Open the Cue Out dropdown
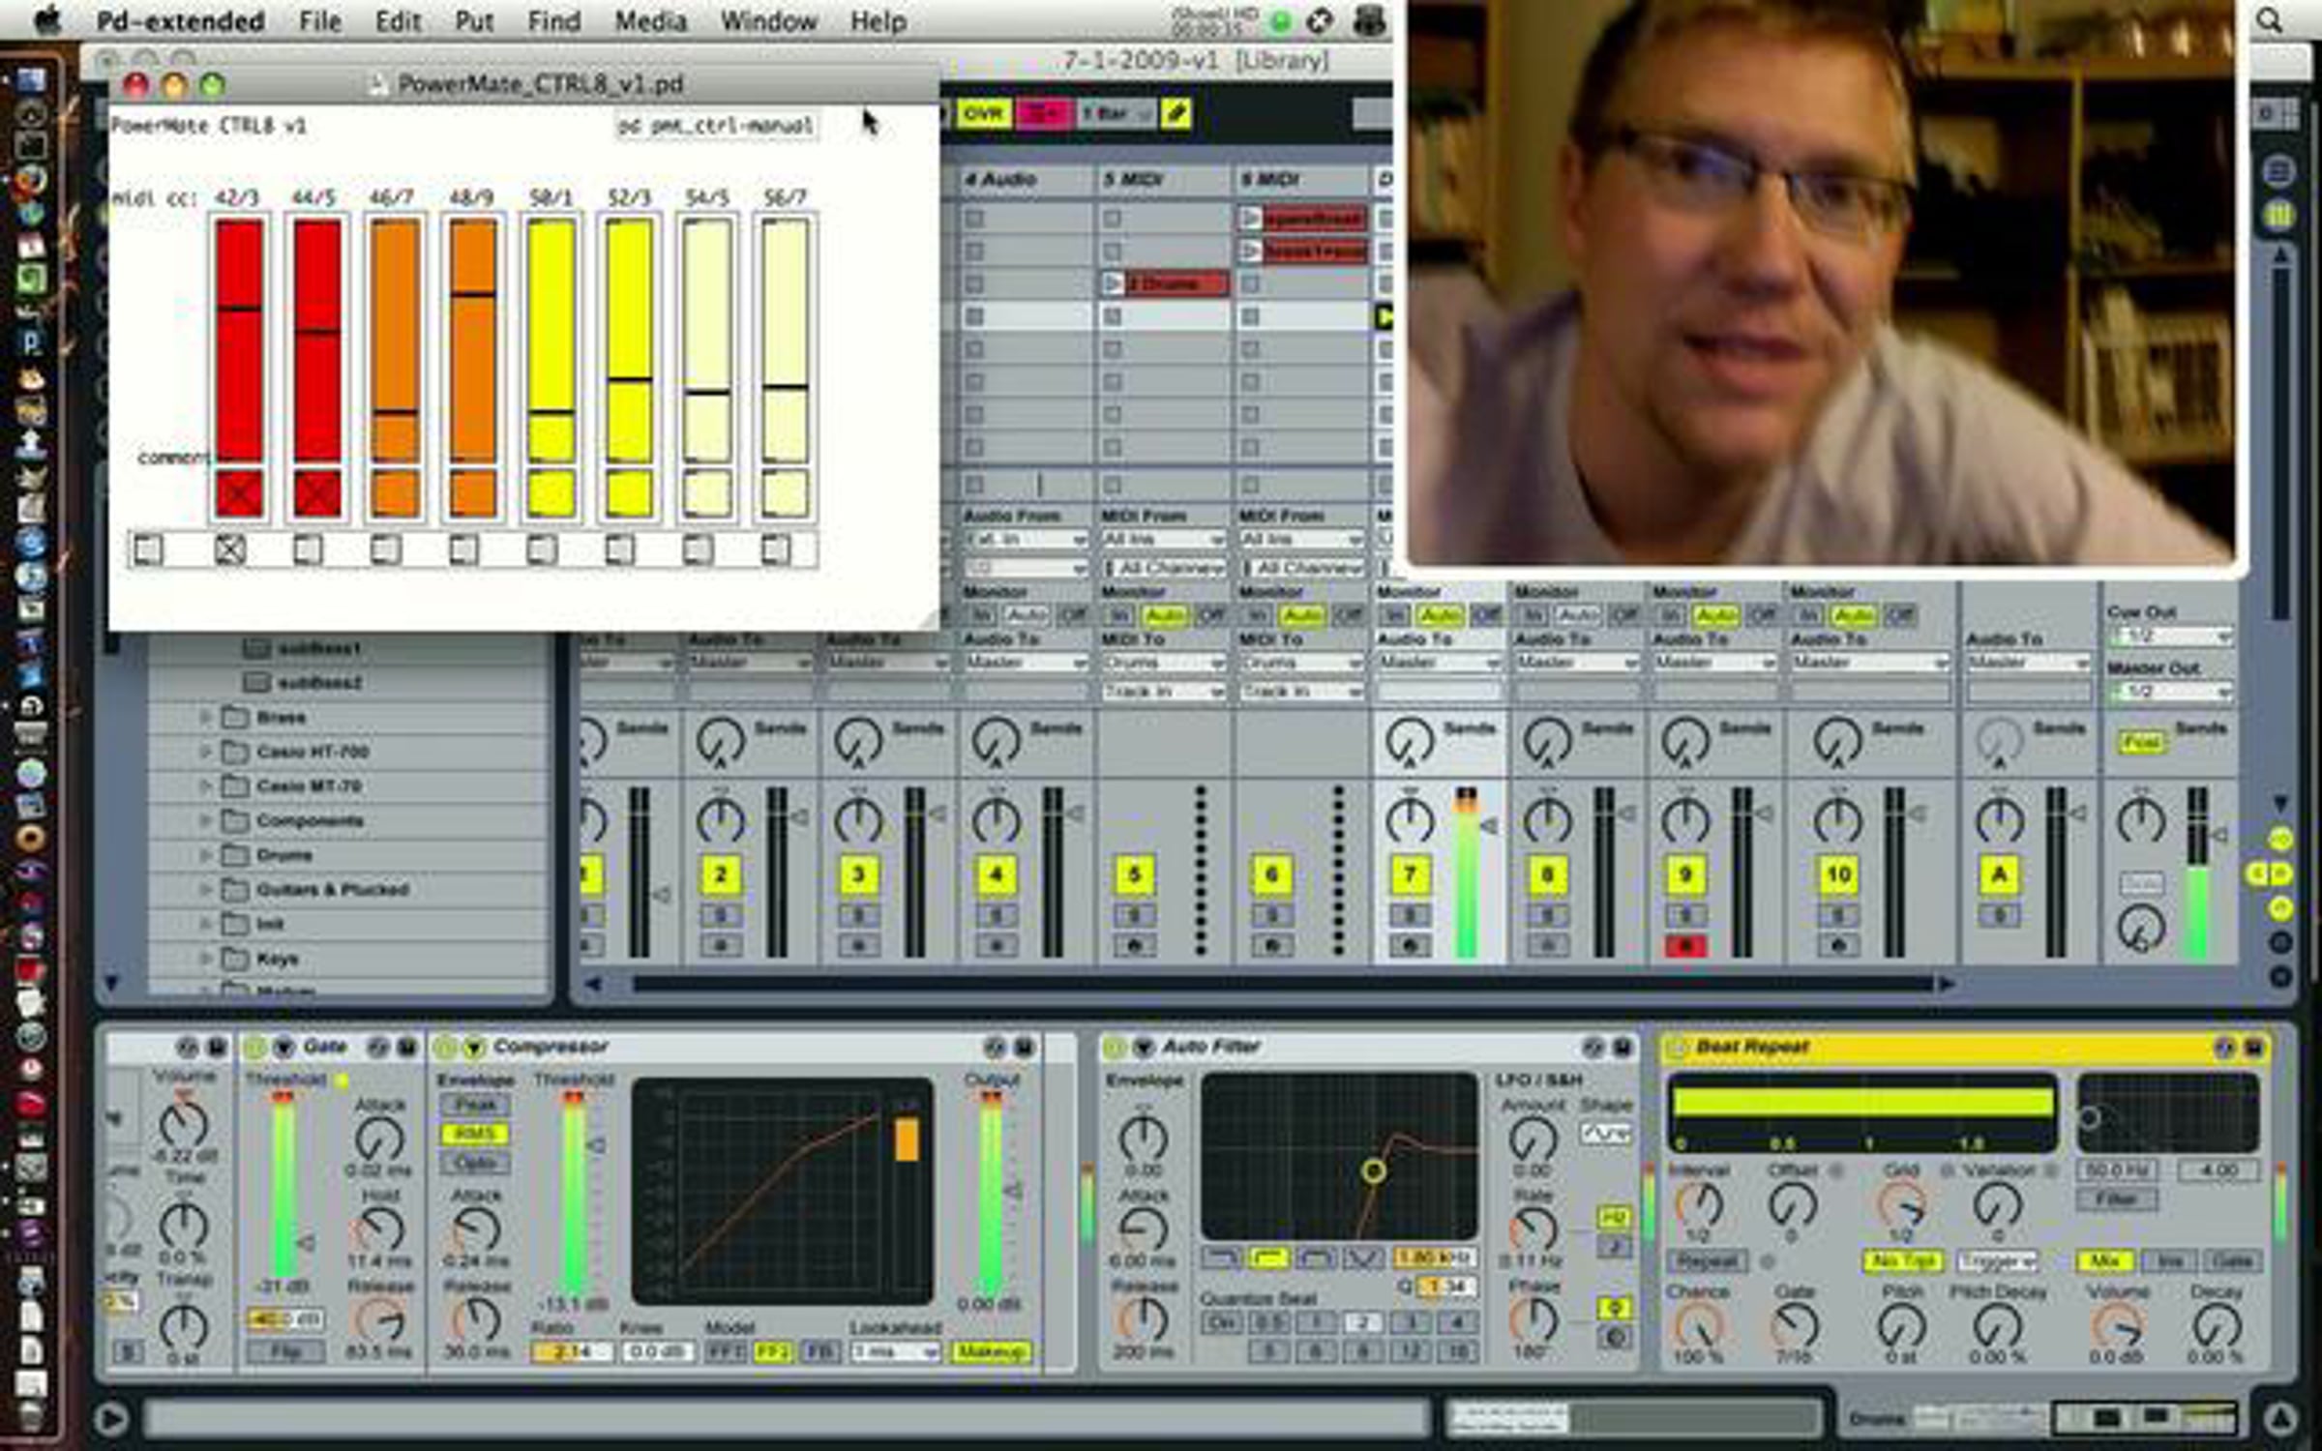This screenshot has width=2322, height=1451. (2171, 637)
